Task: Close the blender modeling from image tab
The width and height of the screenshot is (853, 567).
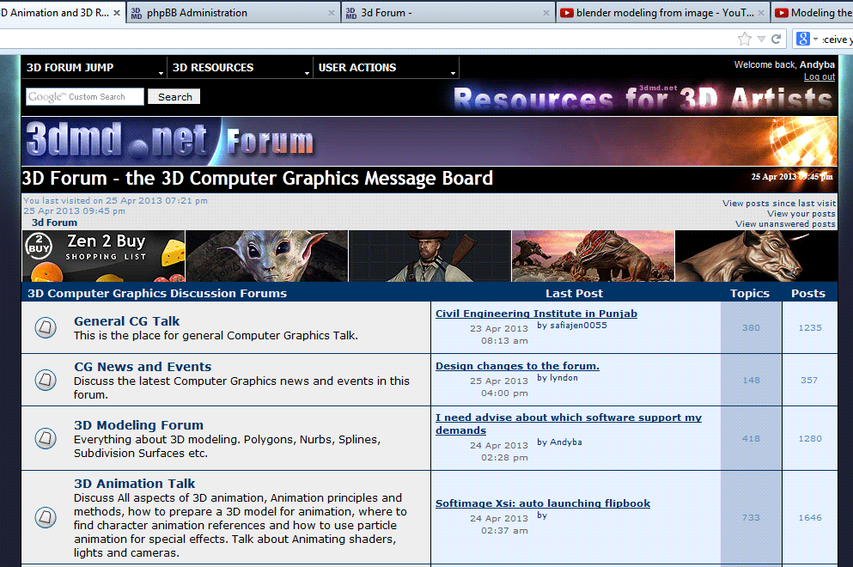Action: [761, 13]
